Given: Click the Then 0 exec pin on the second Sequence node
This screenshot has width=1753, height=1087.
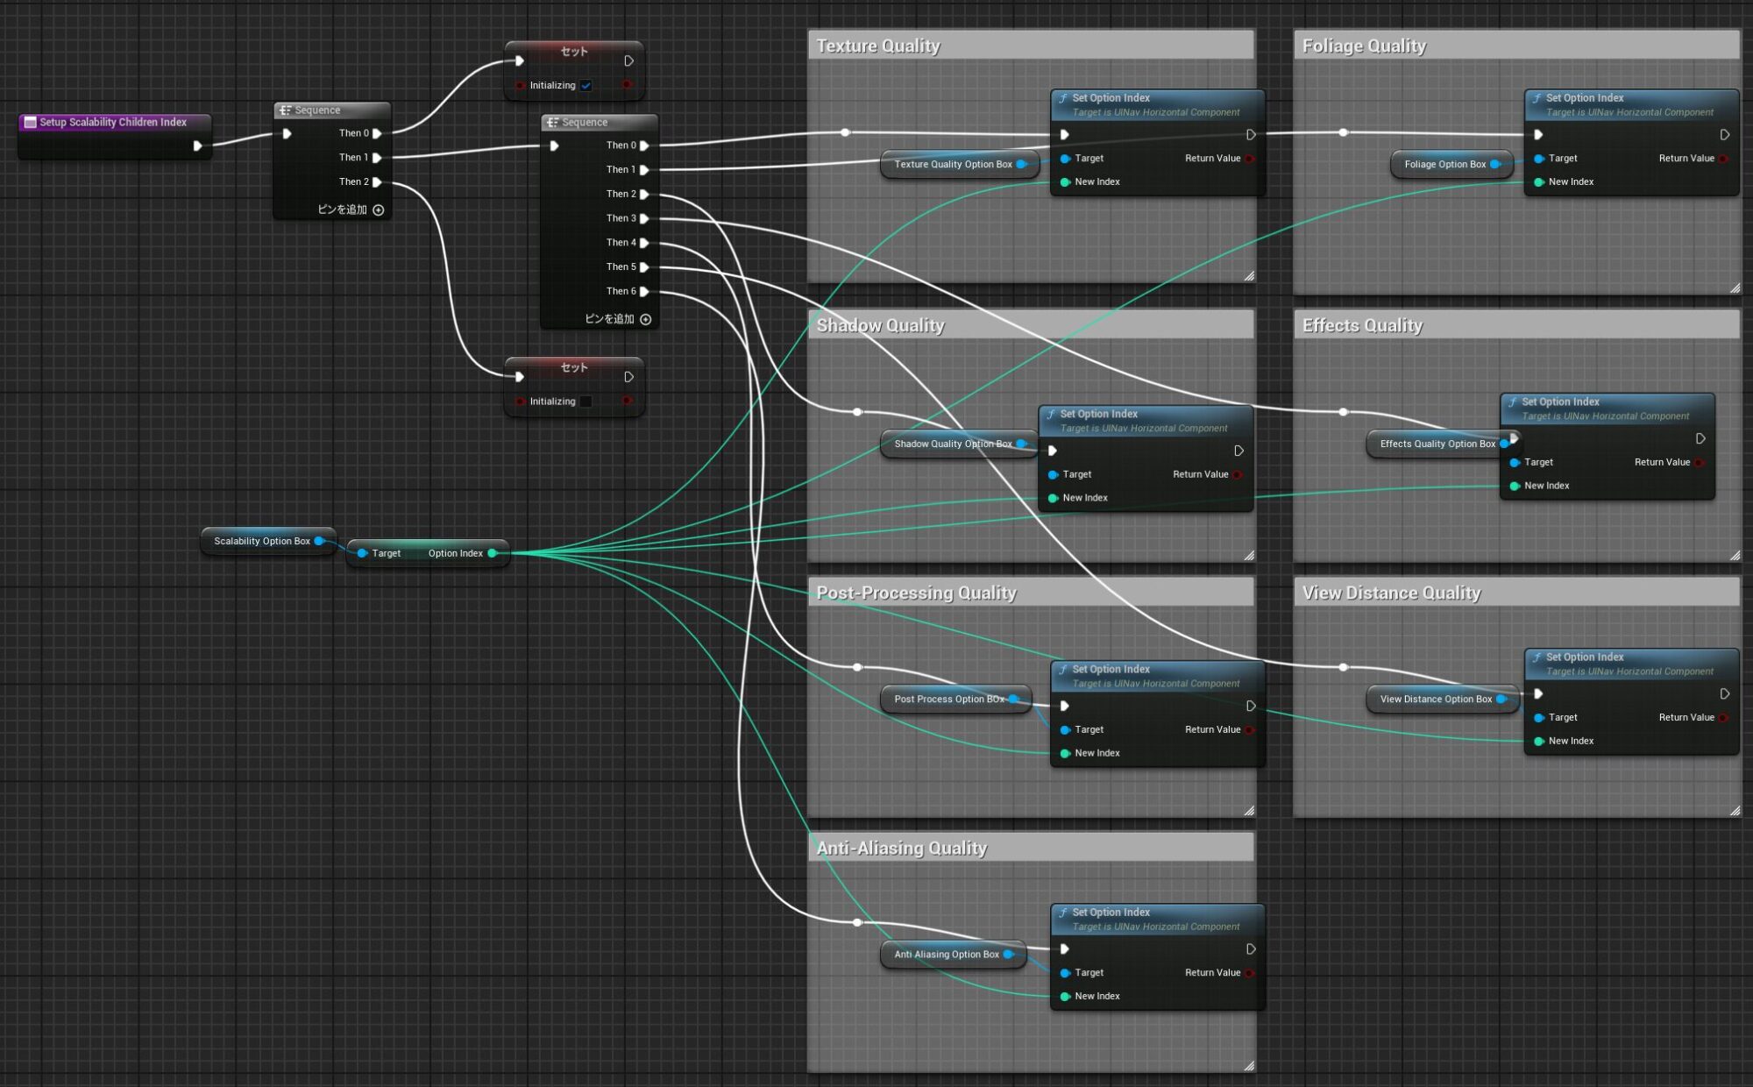Looking at the screenshot, I should [646, 146].
